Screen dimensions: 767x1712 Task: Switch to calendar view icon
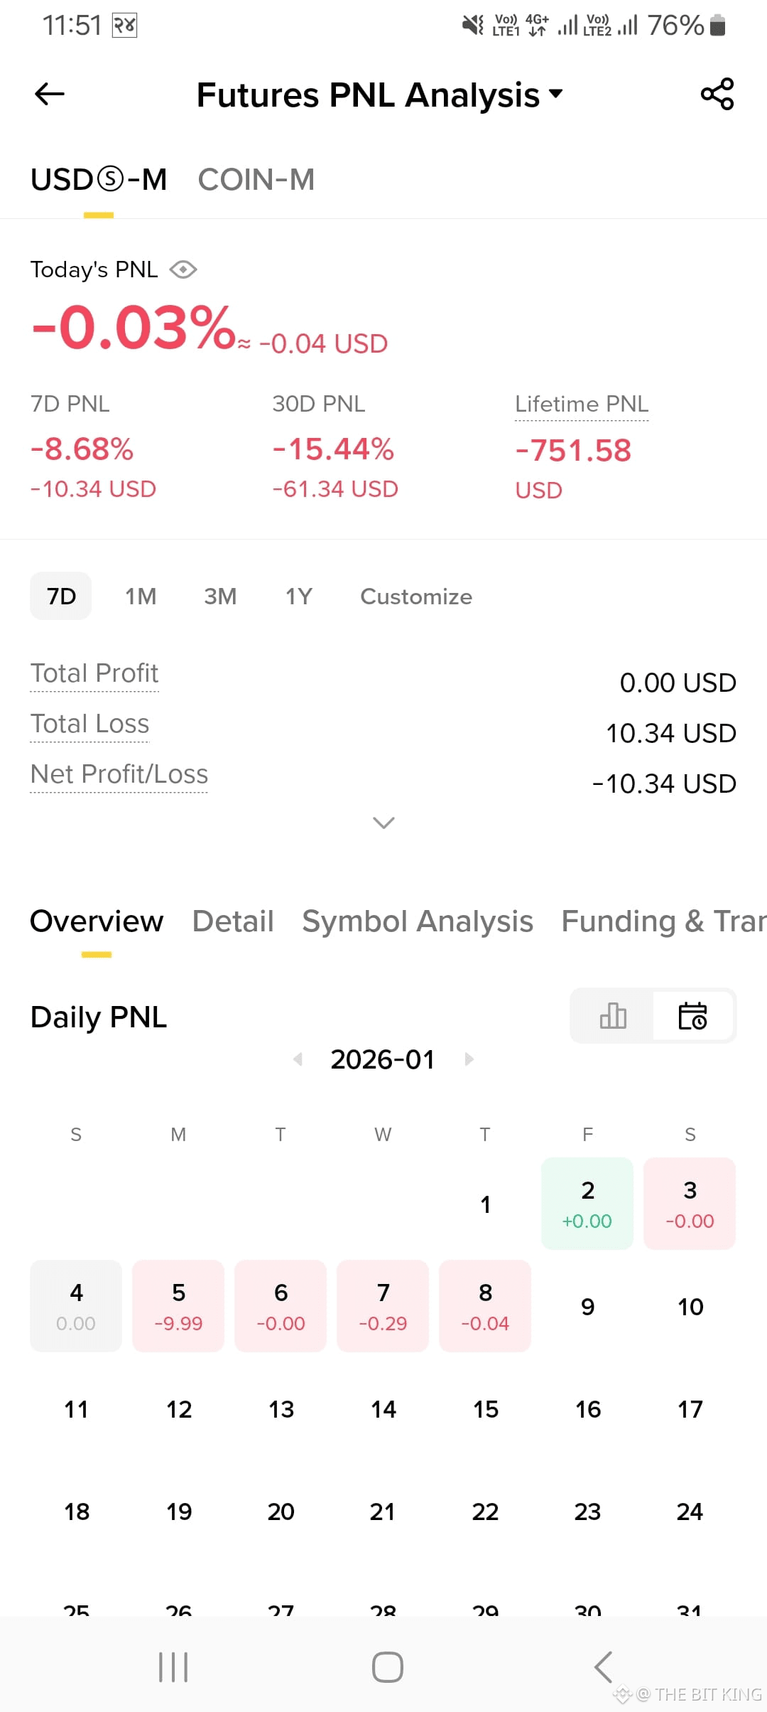pyautogui.click(x=693, y=1016)
